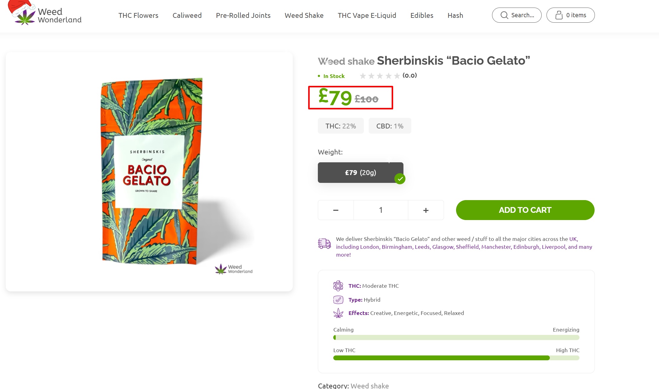Click the Effects cannabis leaf icon
659x389 pixels.
pos(338,313)
